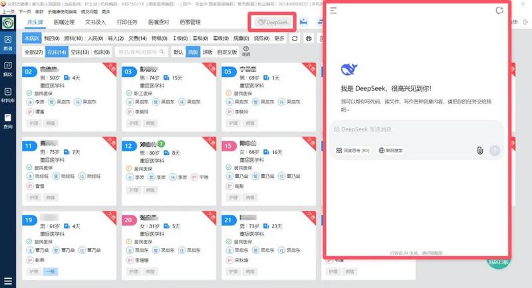Screen dimensions: 532x288
Task: Open the DeepSeek button in the toolbar
Action: click(x=273, y=23)
